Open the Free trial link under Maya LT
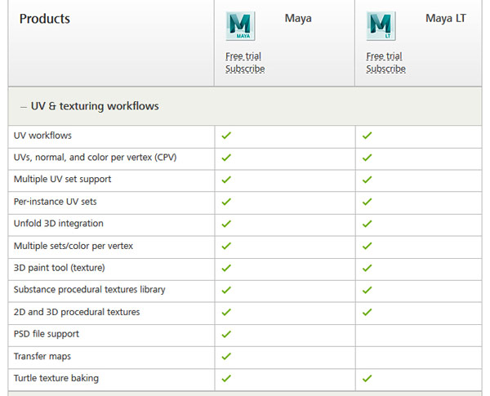 coord(383,56)
